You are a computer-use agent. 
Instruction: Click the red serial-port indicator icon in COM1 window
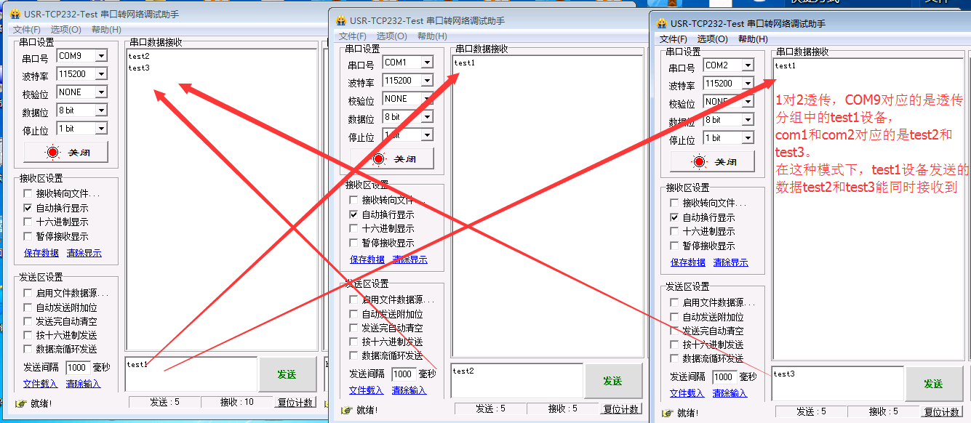click(378, 159)
